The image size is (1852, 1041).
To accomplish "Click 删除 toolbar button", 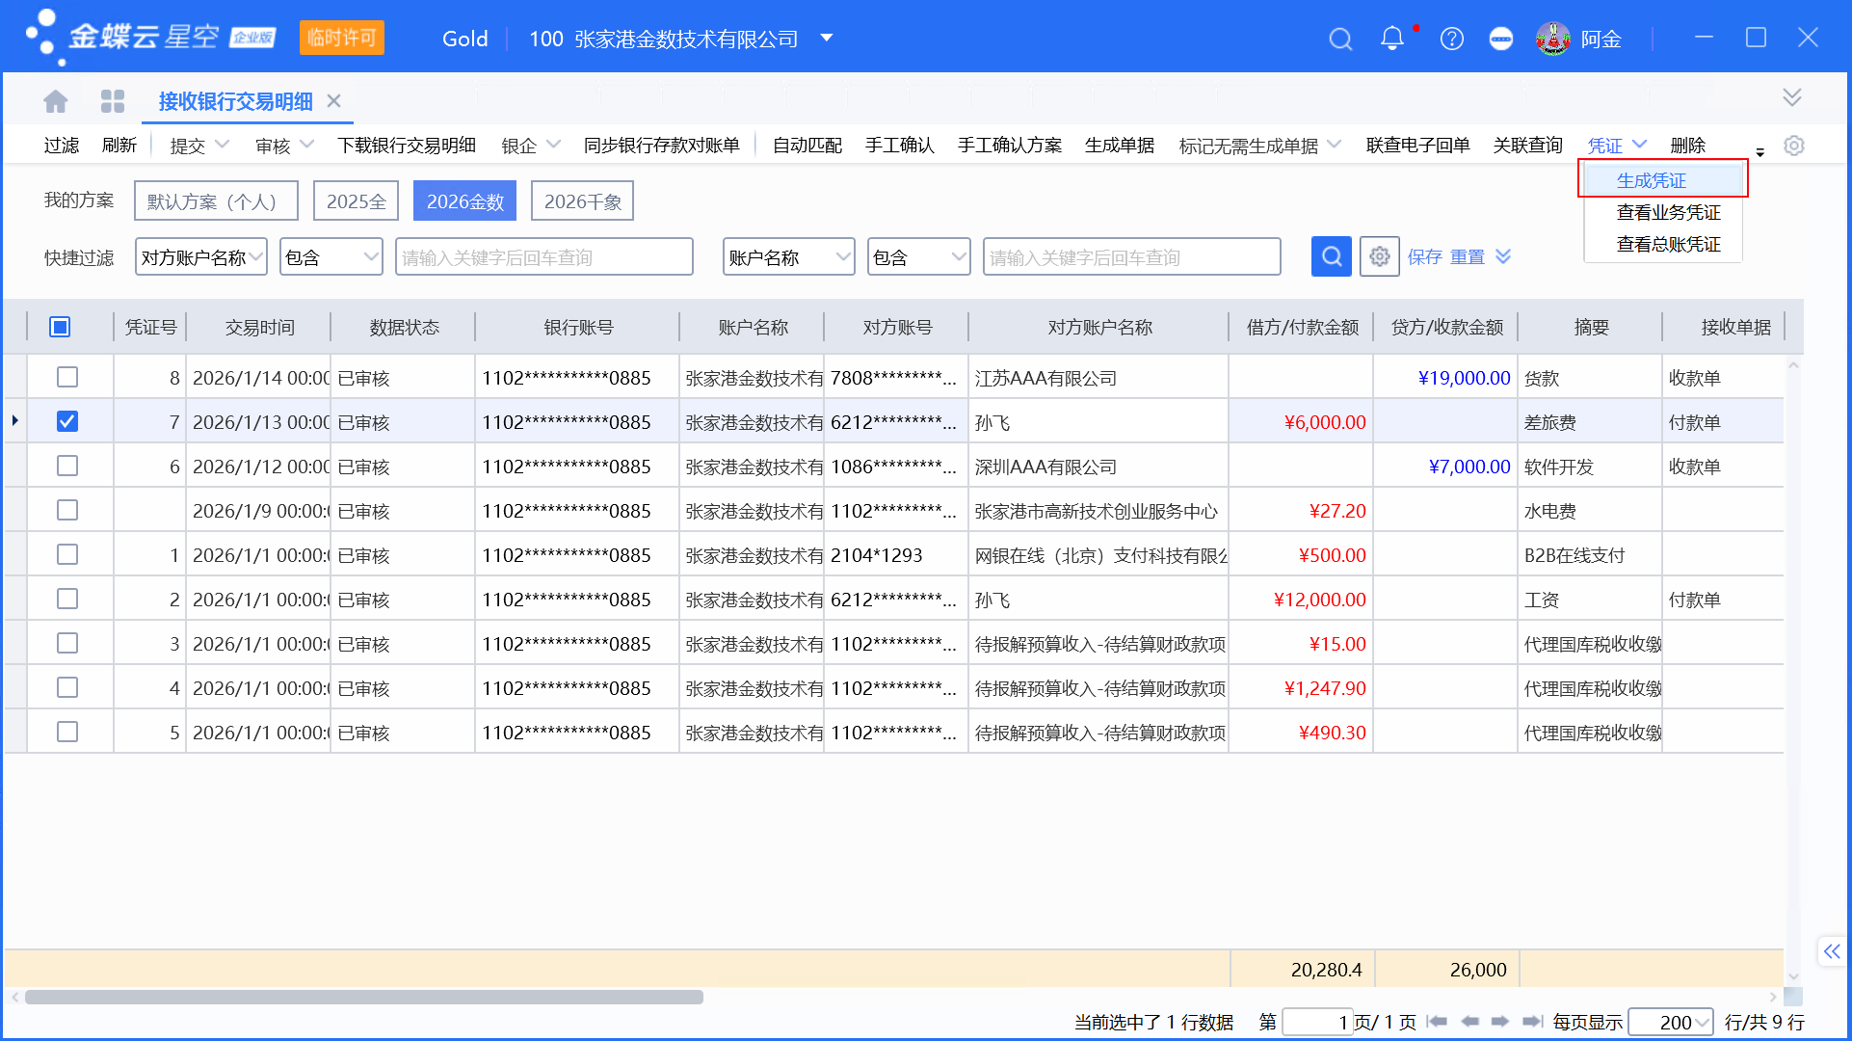I will (1687, 145).
